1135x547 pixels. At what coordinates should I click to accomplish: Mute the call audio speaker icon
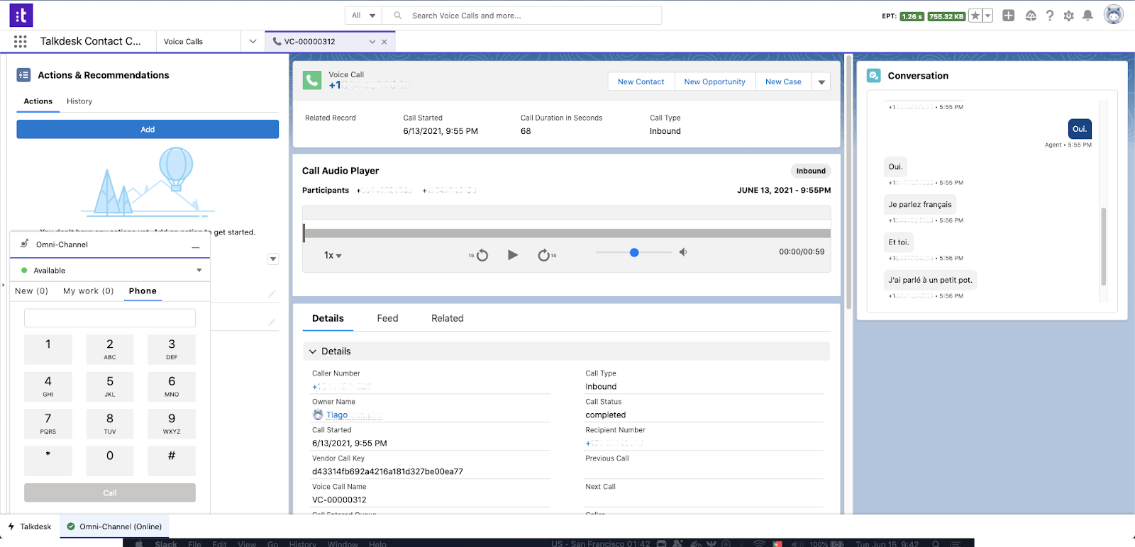click(x=683, y=252)
